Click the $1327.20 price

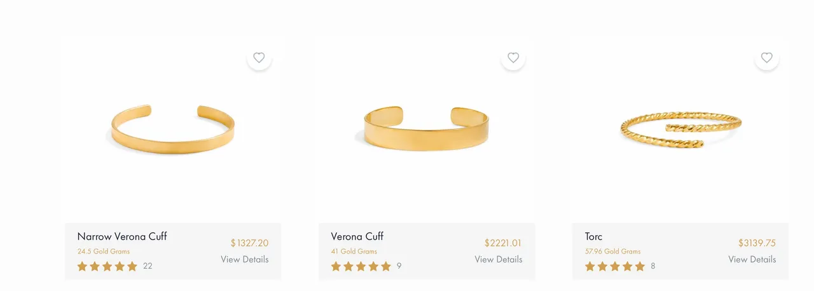pyautogui.click(x=249, y=243)
